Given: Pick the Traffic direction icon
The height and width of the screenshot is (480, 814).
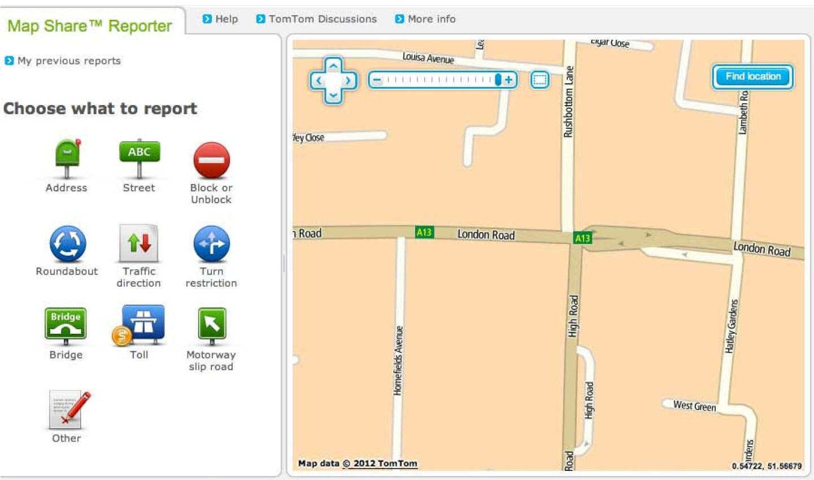Looking at the screenshot, I should pos(139,243).
